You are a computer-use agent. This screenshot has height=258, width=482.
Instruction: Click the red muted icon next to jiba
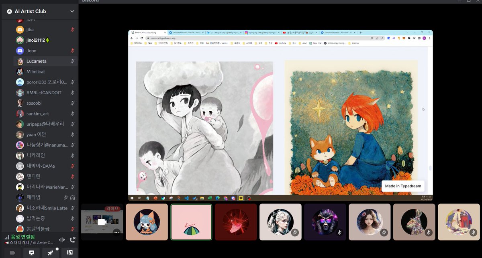[73, 30]
